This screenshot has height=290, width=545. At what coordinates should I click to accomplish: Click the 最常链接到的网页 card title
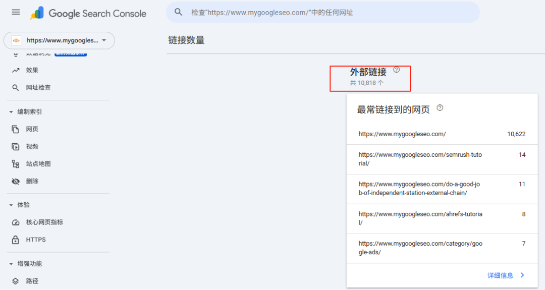(x=394, y=110)
